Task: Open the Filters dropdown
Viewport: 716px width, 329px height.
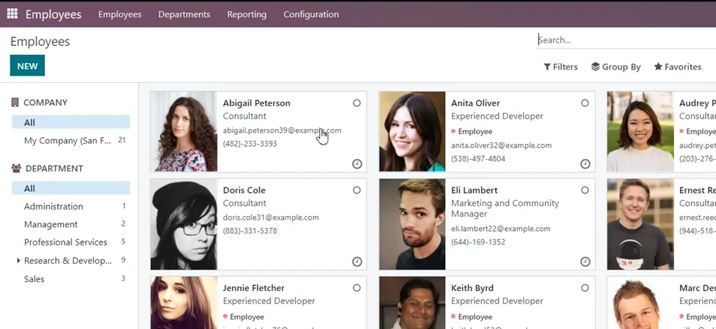Action: tap(560, 67)
